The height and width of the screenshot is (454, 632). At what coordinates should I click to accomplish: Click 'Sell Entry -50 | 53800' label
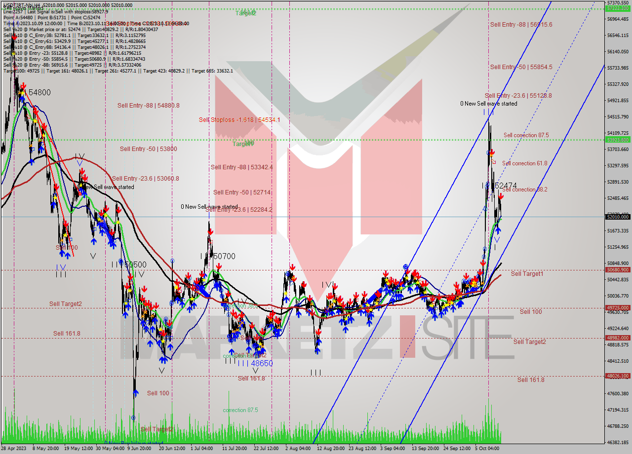[x=148, y=149]
